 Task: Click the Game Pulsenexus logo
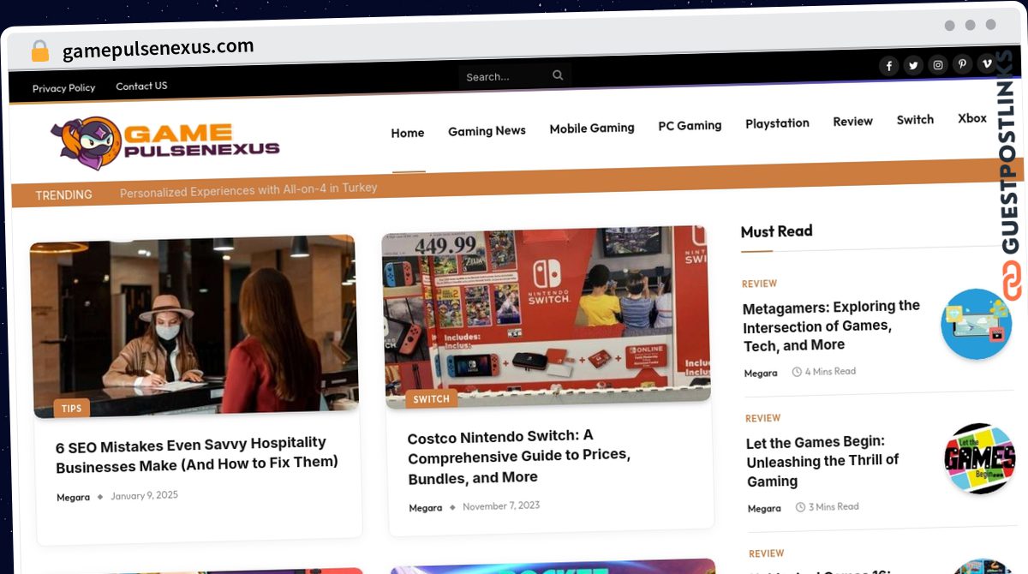(164, 143)
